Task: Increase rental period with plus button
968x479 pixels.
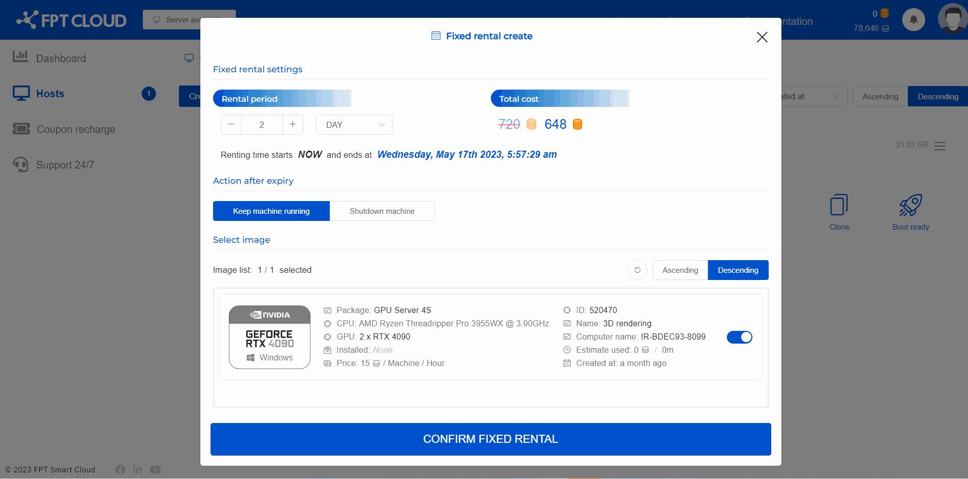Action: (293, 124)
